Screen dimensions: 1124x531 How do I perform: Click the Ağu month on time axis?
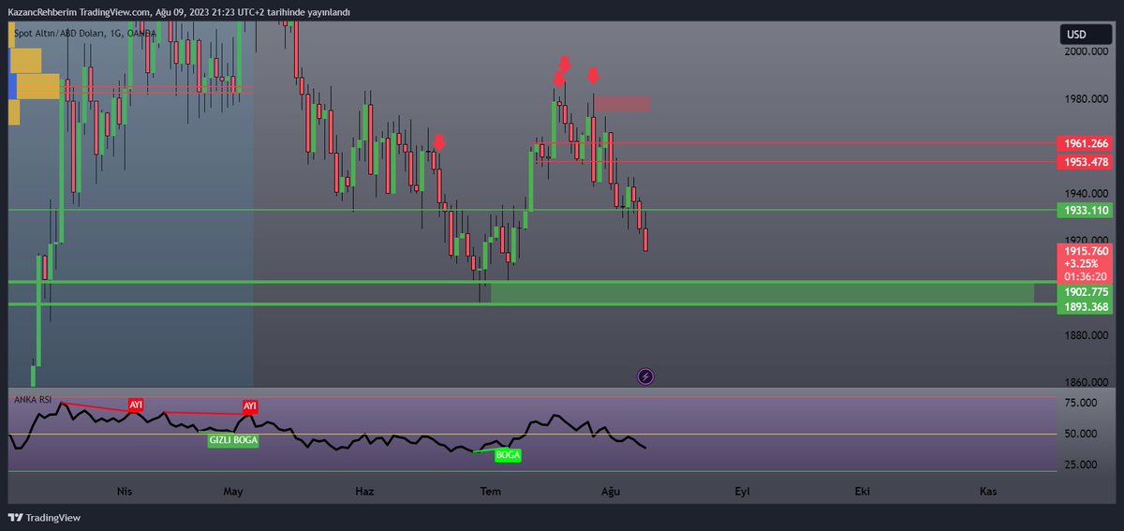(612, 491)
